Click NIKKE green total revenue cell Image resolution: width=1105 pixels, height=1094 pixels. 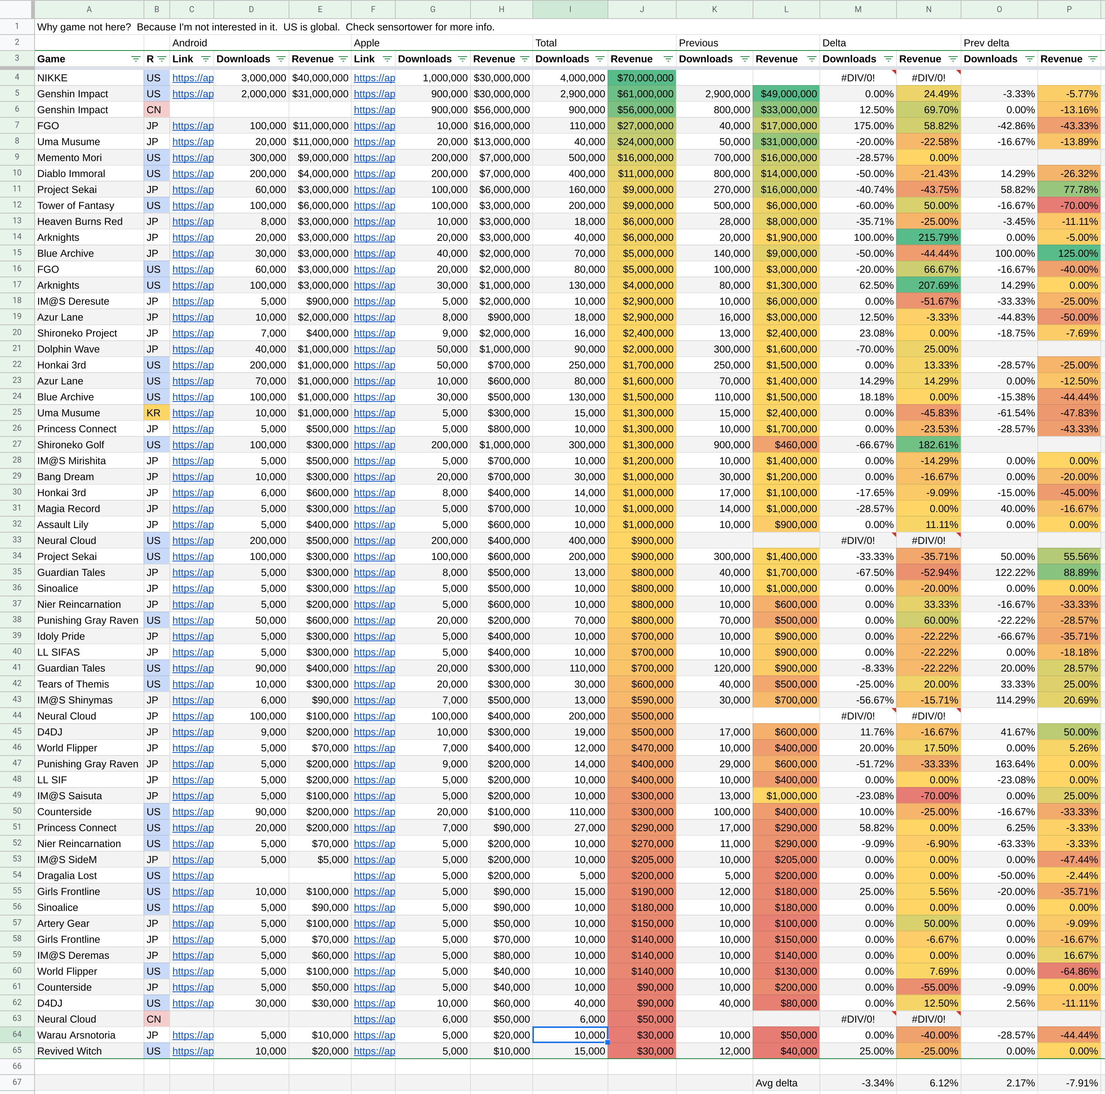click(642, 78)
